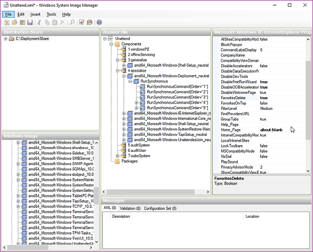Select RunSynchronousCommand Order="2"
Screen dimensions: 313x252
click(177, 92)
